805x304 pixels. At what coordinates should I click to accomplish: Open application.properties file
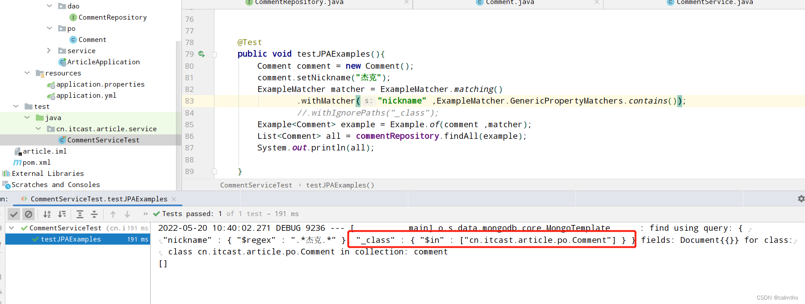(x=96, y=84)
